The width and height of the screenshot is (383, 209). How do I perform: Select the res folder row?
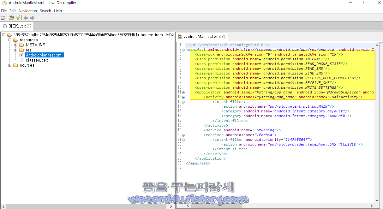(x=29, y=50)
